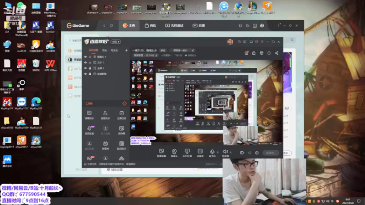Click the unlock padlock icon in the top-right toolbar
Image resolution: width=365 pixels, height=205 pixels.
click(x=254, y=53)
